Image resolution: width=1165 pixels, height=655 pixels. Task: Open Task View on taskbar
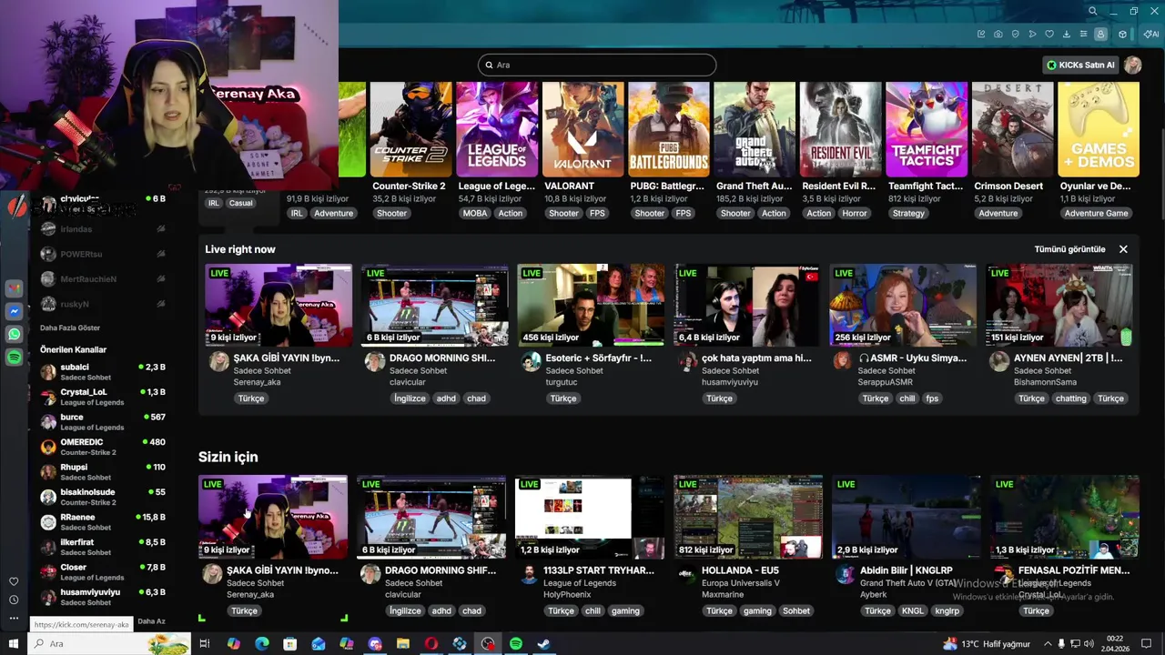[205, 644]
